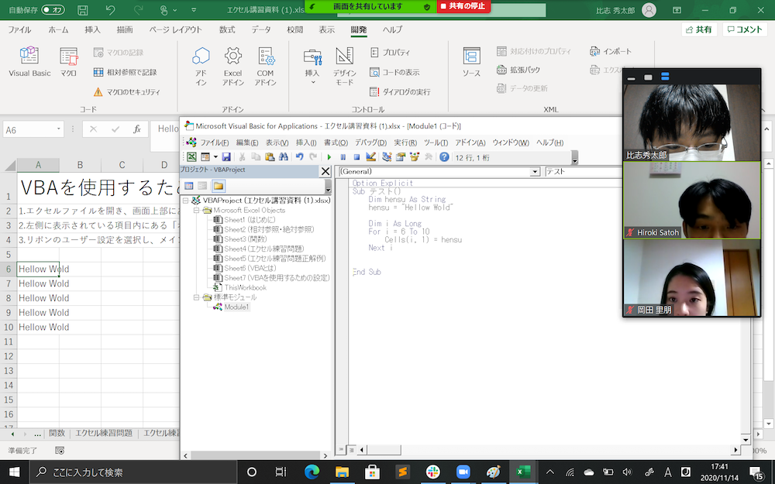Undo the last edit in VBA editor

coord(299,157)
